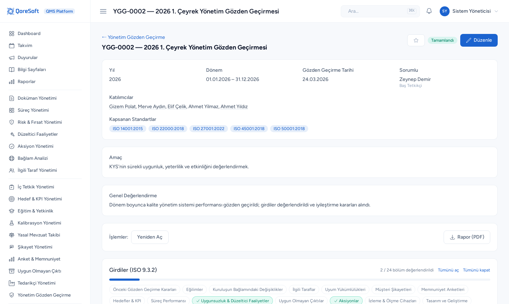Image resolution: width=509 pixels, height=304 pixels.
Task: Click into the Ara search field
Action: click(x=380, y=11)
